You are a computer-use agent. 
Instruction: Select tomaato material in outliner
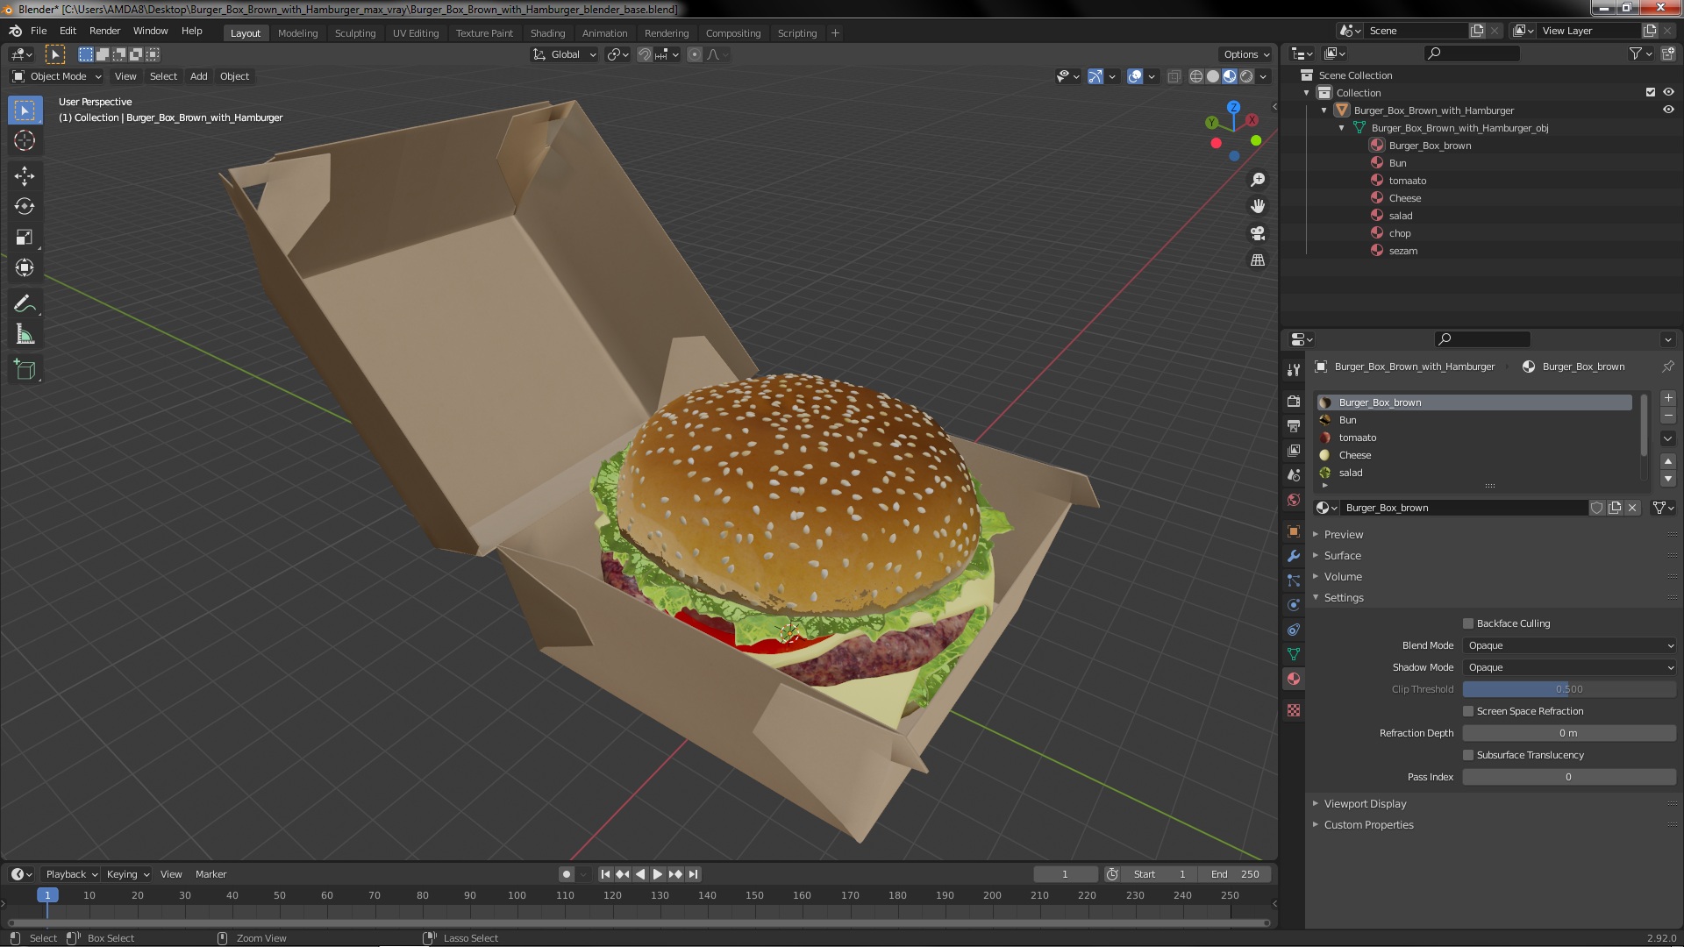tap(1407, 181)
